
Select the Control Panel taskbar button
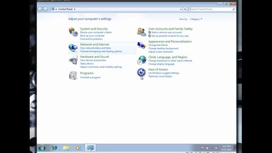pos(90,148)
